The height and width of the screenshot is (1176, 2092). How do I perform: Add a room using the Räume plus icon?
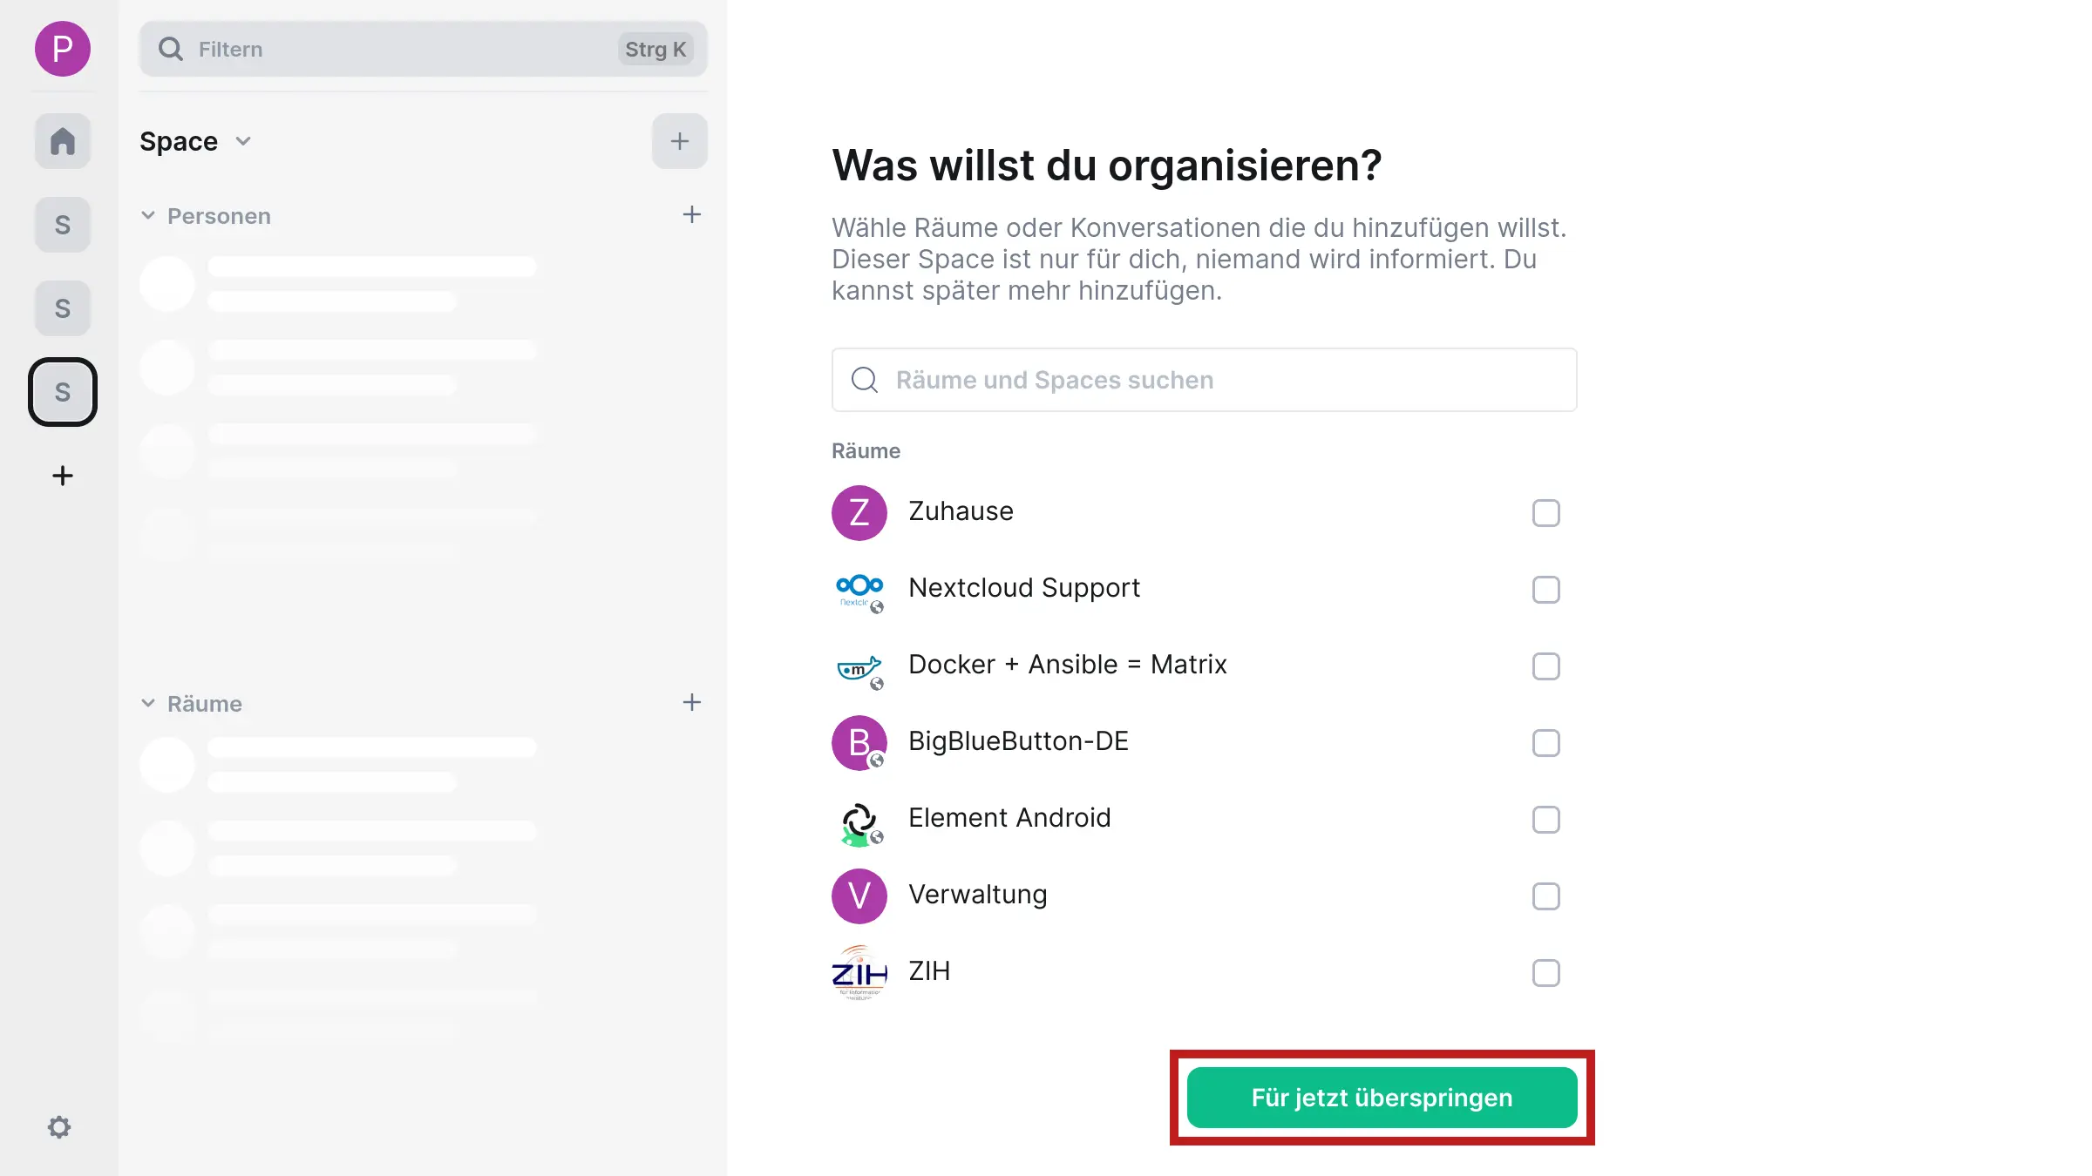click(691, 702)
